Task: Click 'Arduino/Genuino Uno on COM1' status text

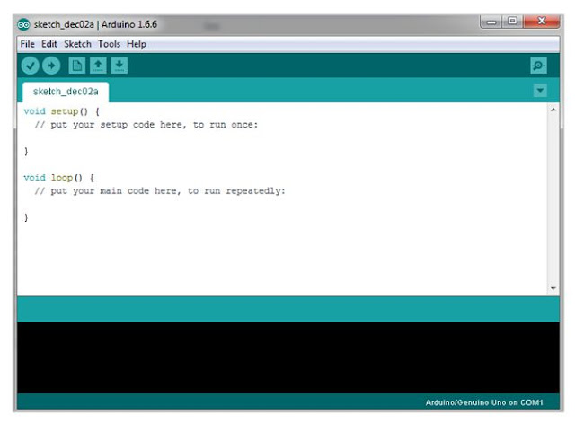Action: (x=484, y=402)
